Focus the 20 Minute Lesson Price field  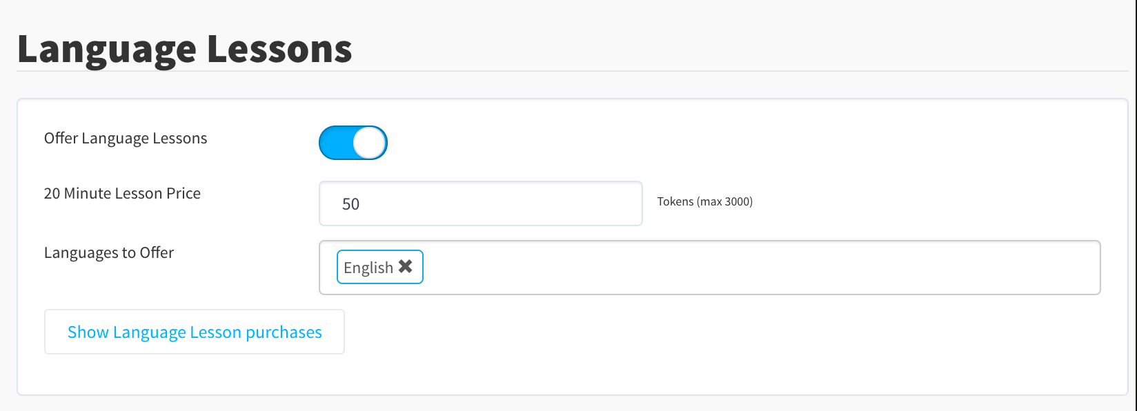(x=480, y=203)
